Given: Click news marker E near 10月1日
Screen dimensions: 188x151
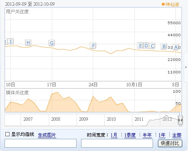Looking at the screenshot, I should click(140, 45).
